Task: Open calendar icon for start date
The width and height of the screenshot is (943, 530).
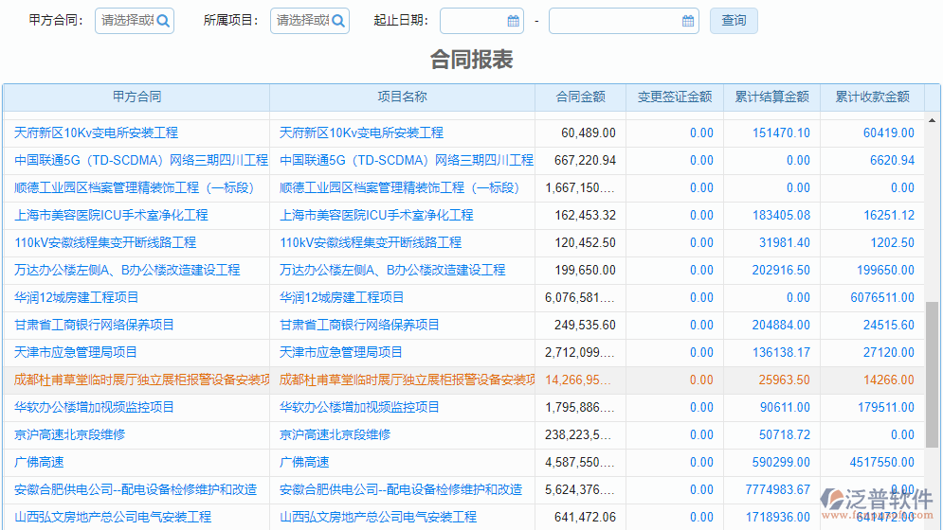Action: pos(513,21)
